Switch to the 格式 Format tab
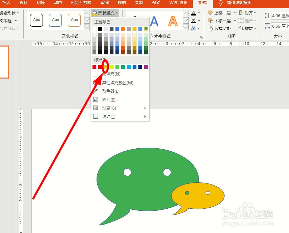Screen dimensions: 289x233 point(203,3)
